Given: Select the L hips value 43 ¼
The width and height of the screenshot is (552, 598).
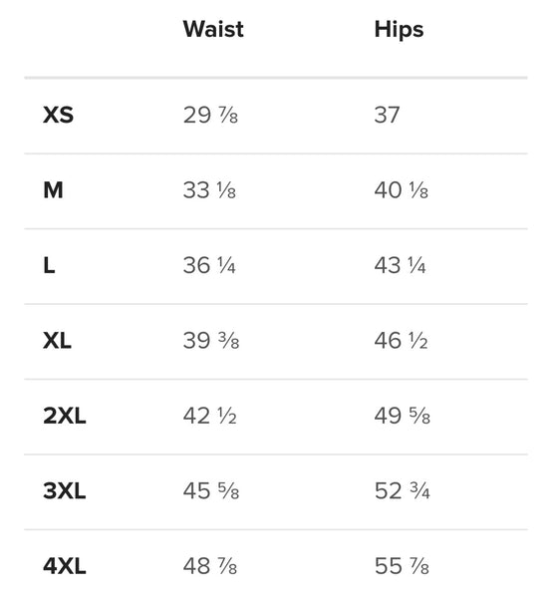Looking at the screenshot, I should 400,265.
